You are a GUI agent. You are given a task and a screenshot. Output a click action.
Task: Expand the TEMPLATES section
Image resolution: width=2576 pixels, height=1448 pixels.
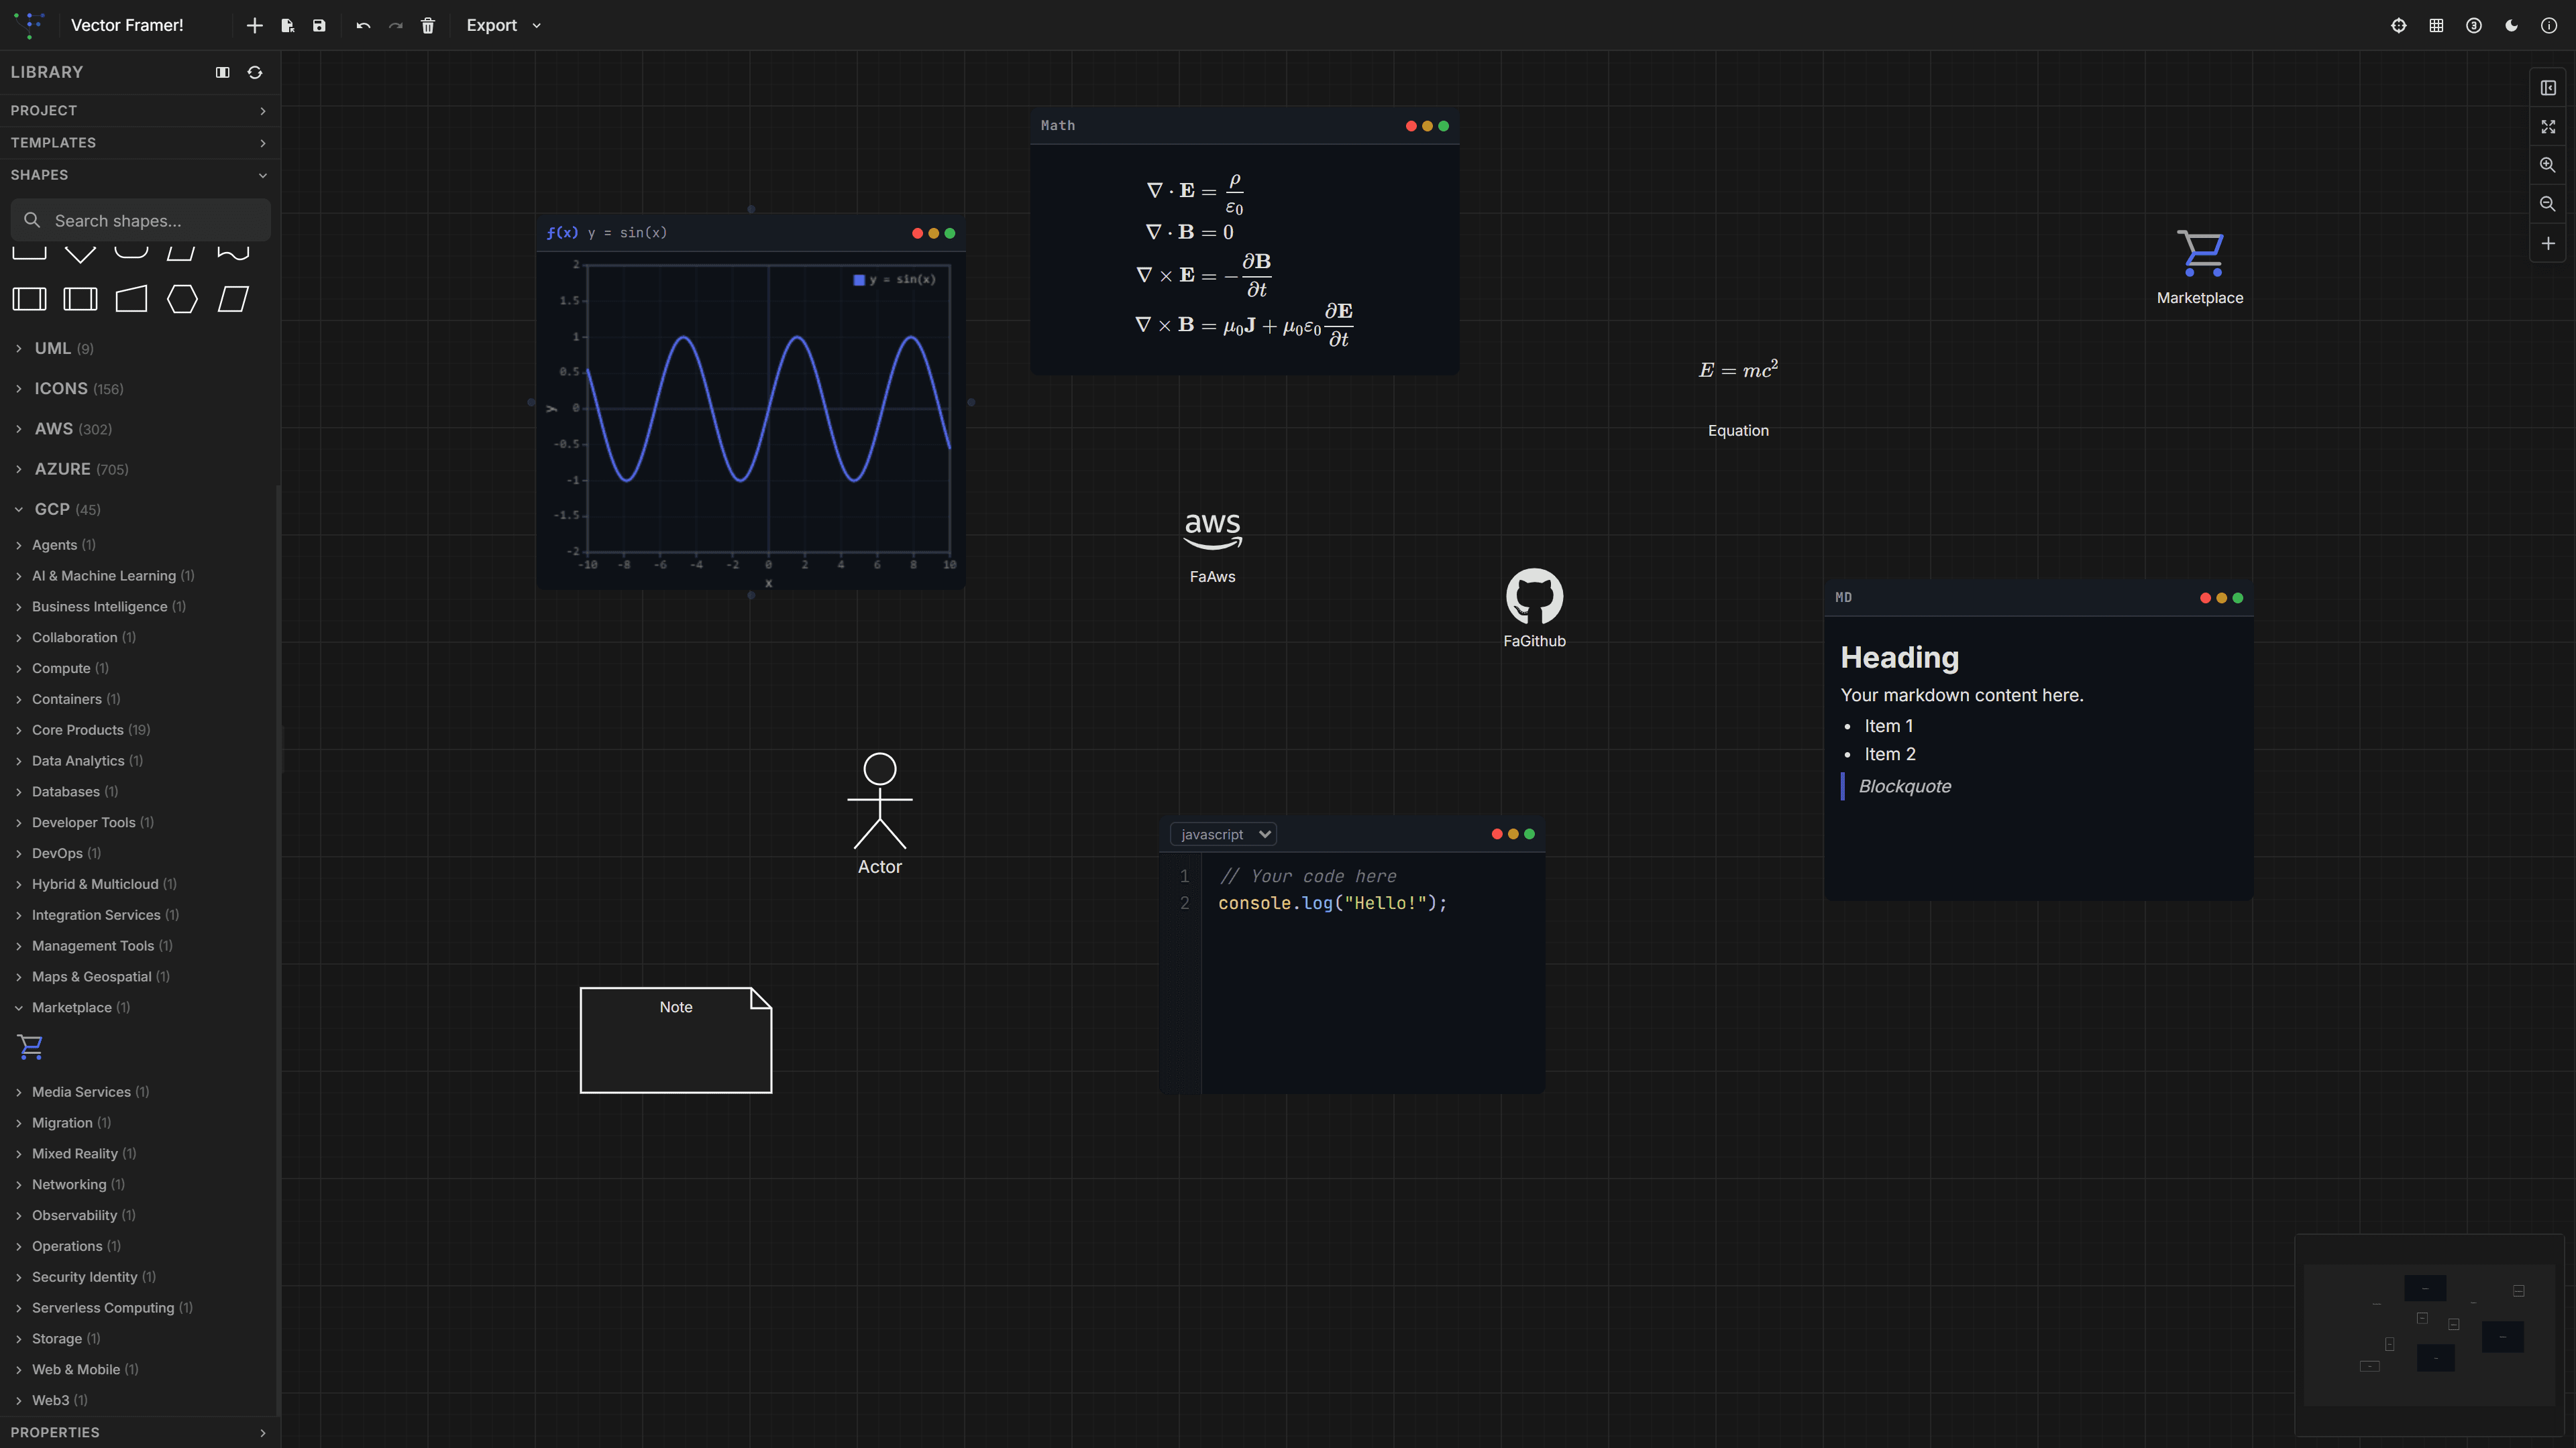140,142
